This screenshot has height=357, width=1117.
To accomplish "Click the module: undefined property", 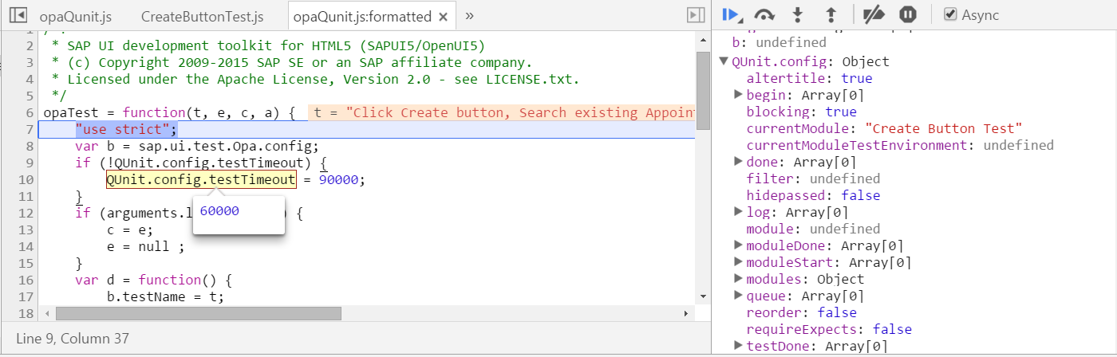I will pos(813,229).
